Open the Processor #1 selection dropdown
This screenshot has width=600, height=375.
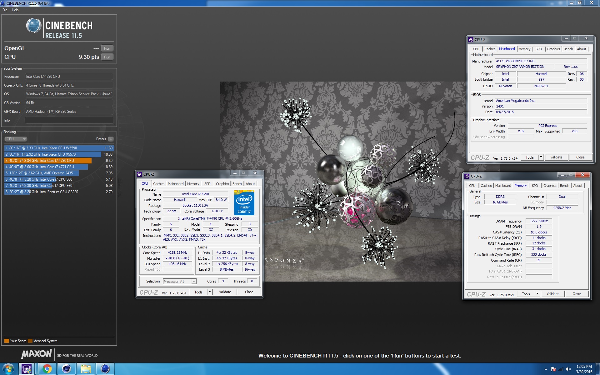tap(180, 282)
